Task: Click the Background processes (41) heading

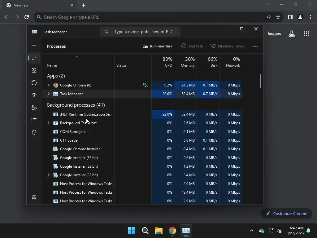Action: pos(76,105)
